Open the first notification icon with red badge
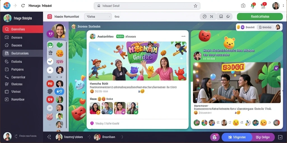This screenshot has width=287, height=143. coord(253,6)
